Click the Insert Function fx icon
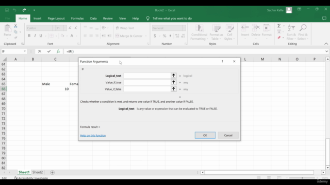Image resolution: width=330 pixels, height=185 pixels. 58,51
